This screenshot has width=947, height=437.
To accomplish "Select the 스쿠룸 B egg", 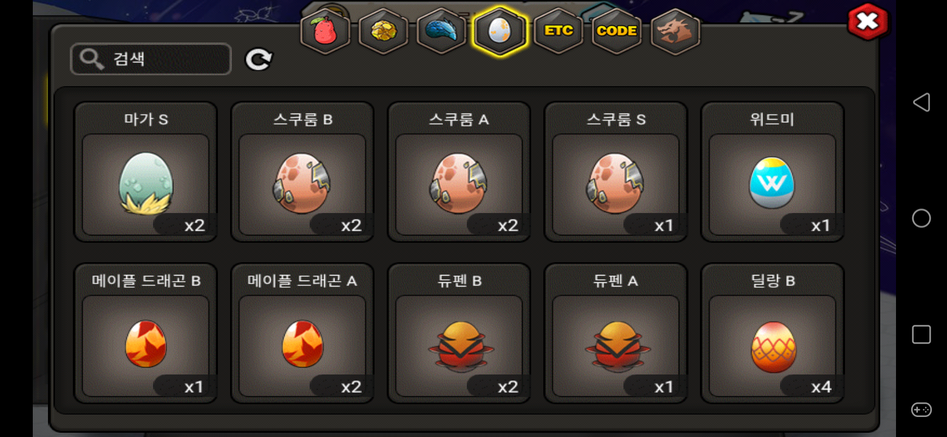I will (302, 172).
